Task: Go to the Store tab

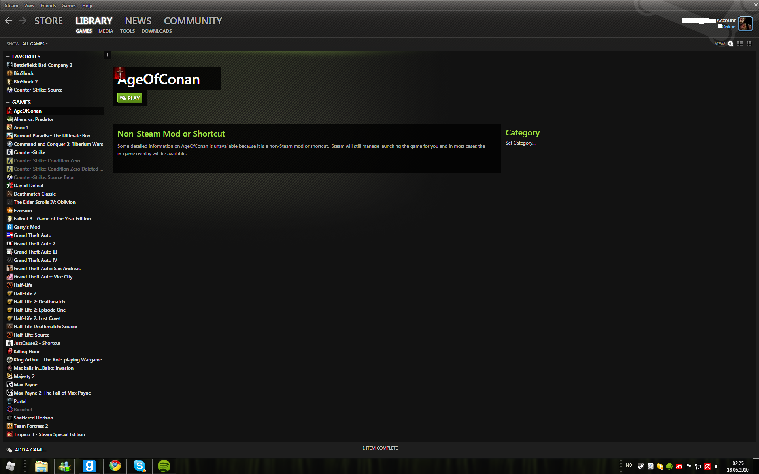Action: tap(49, 21)
